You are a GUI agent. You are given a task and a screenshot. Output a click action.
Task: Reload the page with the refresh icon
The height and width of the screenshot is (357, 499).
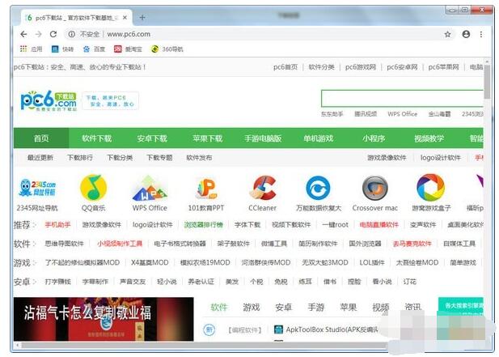tap(53, 34)
